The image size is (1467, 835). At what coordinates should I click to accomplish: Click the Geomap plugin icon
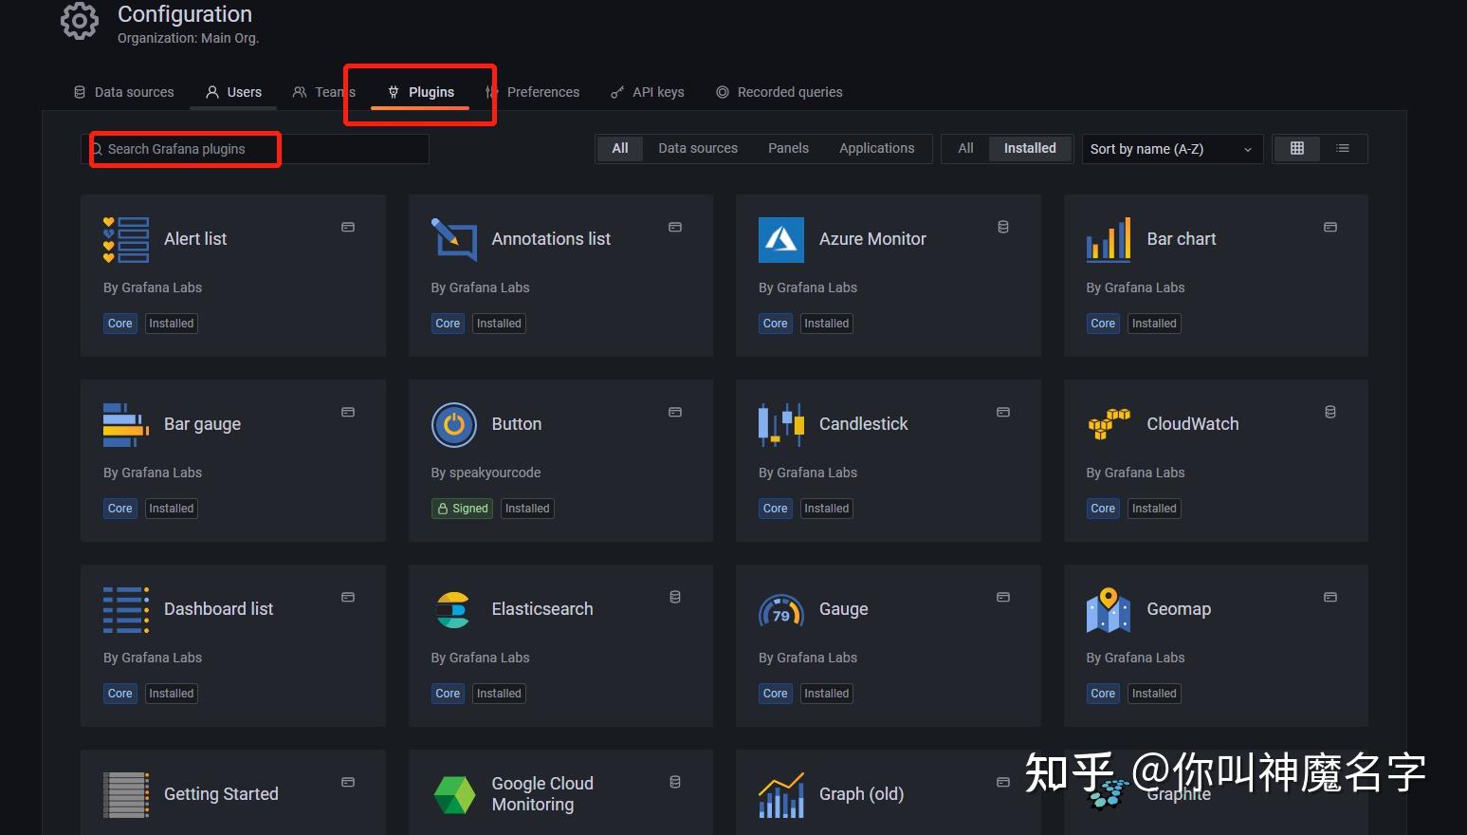click(x=1108, y=609)
